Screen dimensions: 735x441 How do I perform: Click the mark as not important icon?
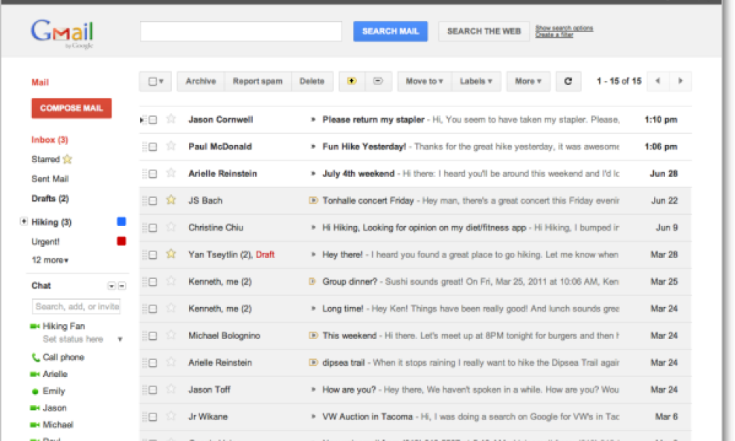tap(378, 82)
